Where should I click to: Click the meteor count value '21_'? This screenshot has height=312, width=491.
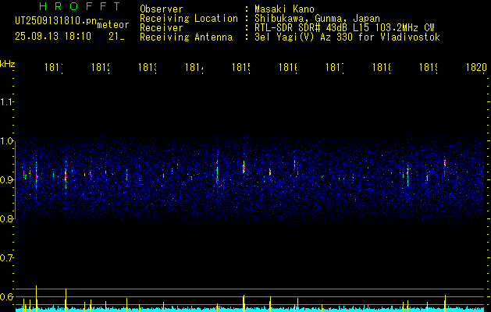pos(116,37)
